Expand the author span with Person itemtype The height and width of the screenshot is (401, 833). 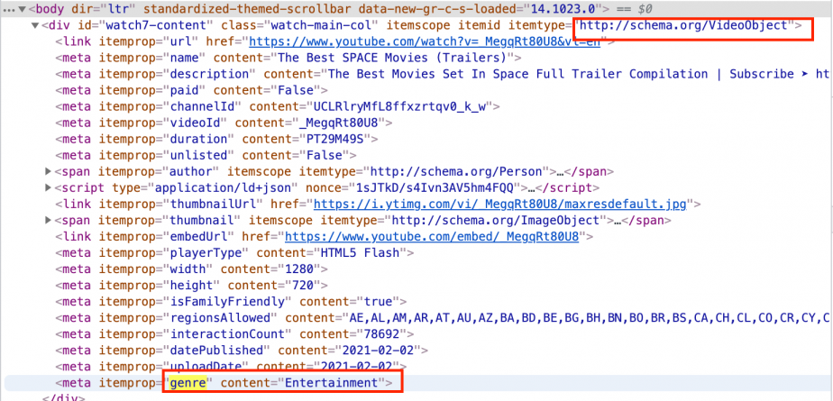(x=49, y=171)
